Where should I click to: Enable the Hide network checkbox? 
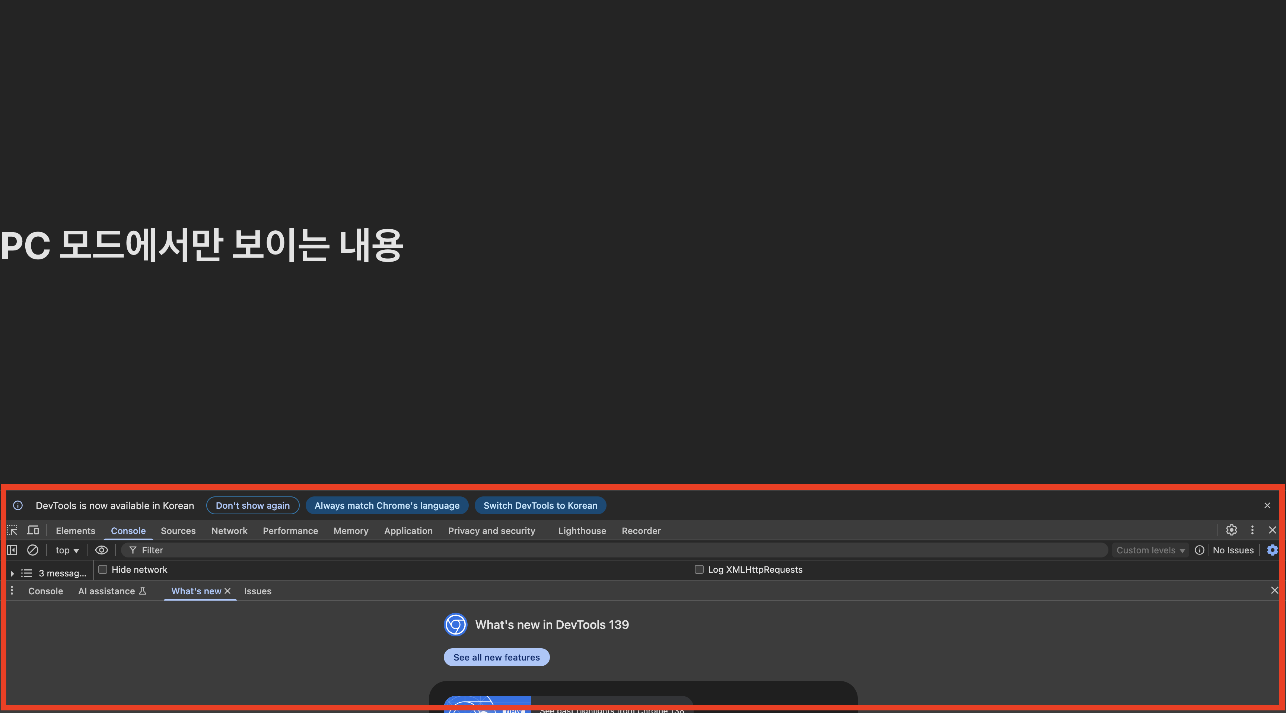(103, 569)
